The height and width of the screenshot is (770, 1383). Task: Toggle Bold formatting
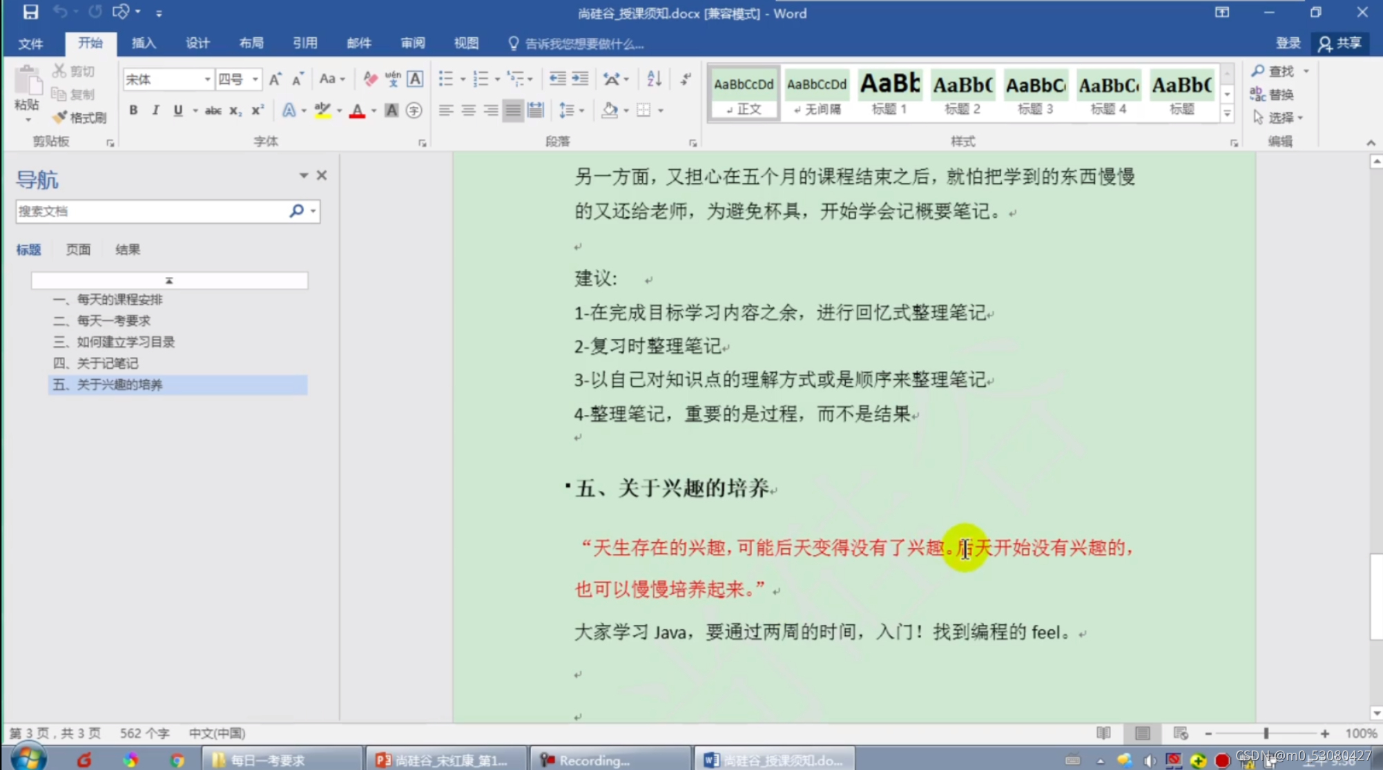133,110
